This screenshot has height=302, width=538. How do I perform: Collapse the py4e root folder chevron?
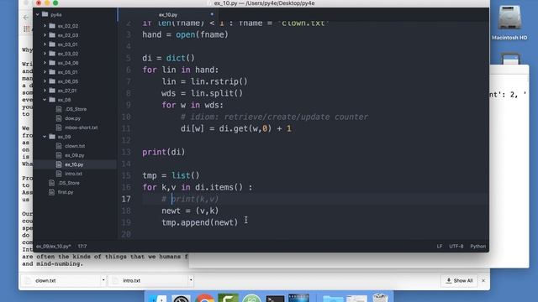pos(37,15)
